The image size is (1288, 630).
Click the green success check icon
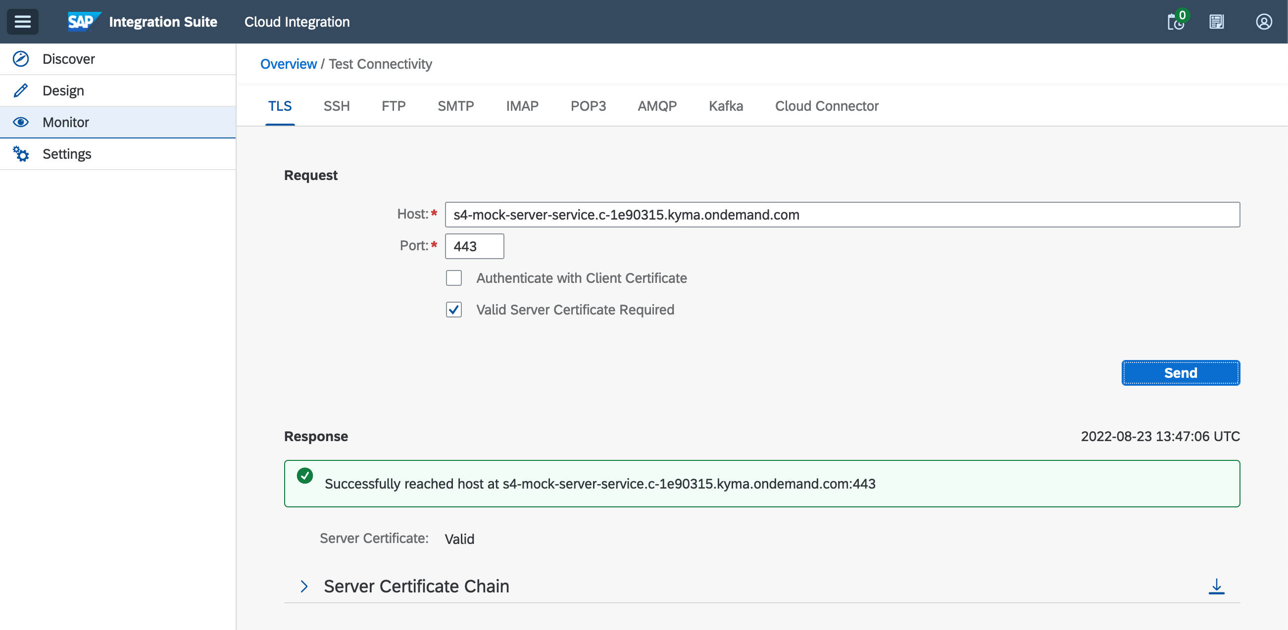pyautogui.click(x=305, y=475)
